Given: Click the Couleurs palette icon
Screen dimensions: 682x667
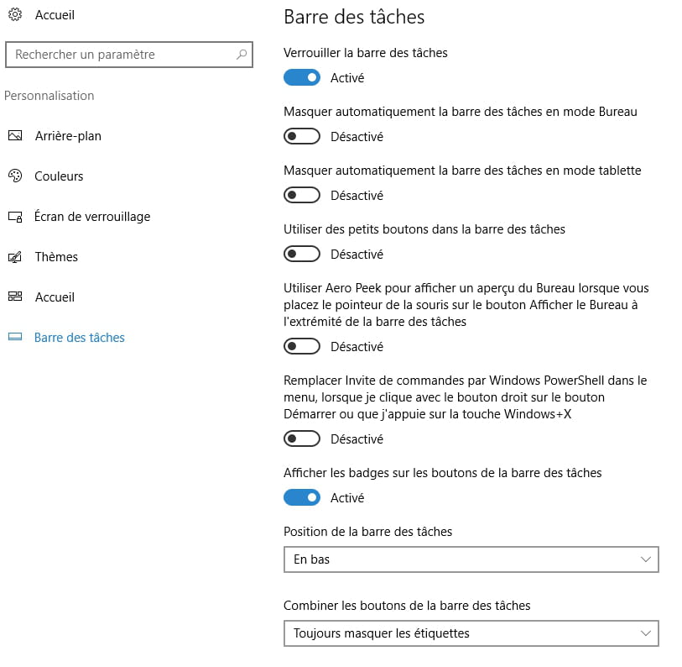Looking at the screenshot, I should tap(15, 176).
